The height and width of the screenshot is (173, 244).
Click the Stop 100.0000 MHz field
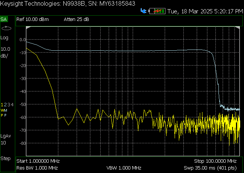coord(215,161)
